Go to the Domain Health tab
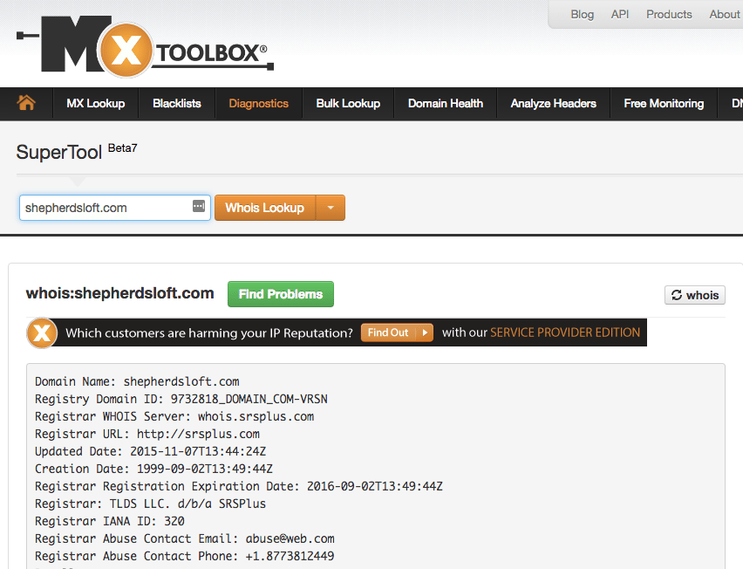Viewport: 743px width, 569px height. click(x=446, y=103)
